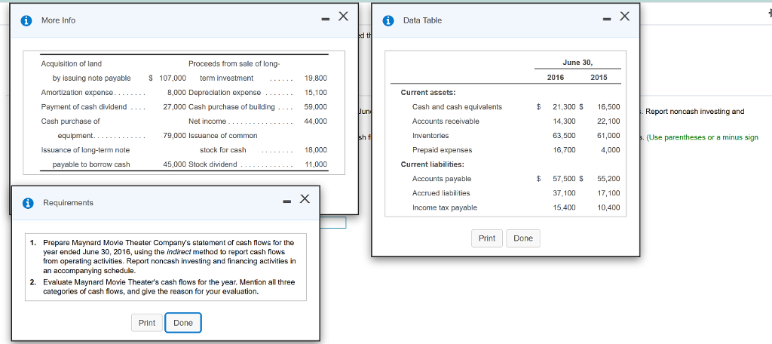772x344 pixels.
Task: Select the Stock dividend value 11,000
Action: [316, 164]
